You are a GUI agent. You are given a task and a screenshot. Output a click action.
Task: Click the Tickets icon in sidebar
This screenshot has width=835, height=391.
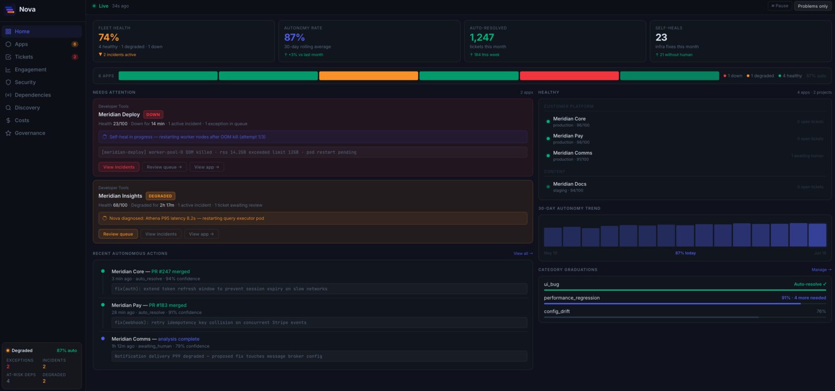coord(8,57)
